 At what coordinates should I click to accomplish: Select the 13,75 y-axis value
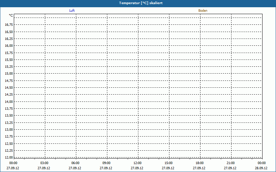[x=9, y=109]
